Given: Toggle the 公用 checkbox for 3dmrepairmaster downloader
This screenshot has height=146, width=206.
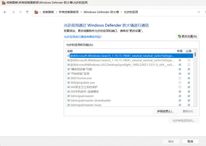Looking at the screenshot, I should point(189,100).
